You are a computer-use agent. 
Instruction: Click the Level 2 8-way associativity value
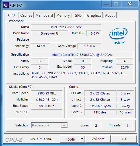tap(125, 106)
